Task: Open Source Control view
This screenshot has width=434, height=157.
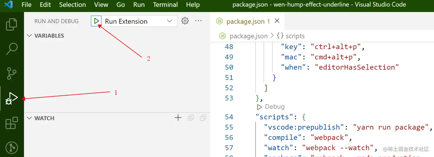Action: coord(12,73)
